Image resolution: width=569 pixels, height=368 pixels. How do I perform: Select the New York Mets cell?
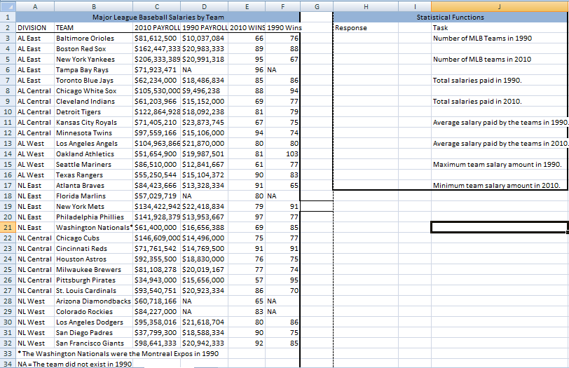94,207
